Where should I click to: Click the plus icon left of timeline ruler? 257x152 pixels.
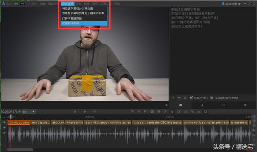coord(4,117)
